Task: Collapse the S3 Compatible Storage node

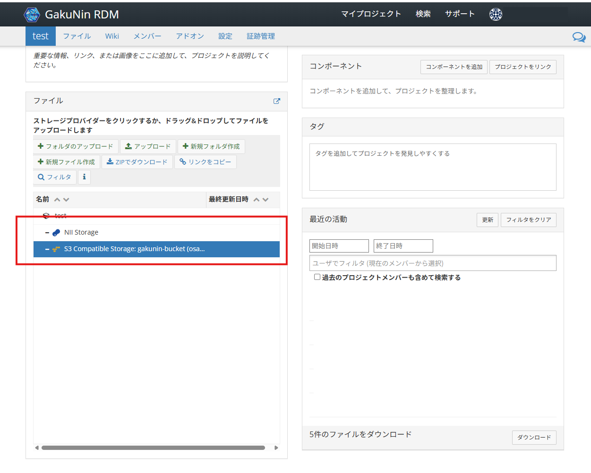Action: click(x=47, y=249)
